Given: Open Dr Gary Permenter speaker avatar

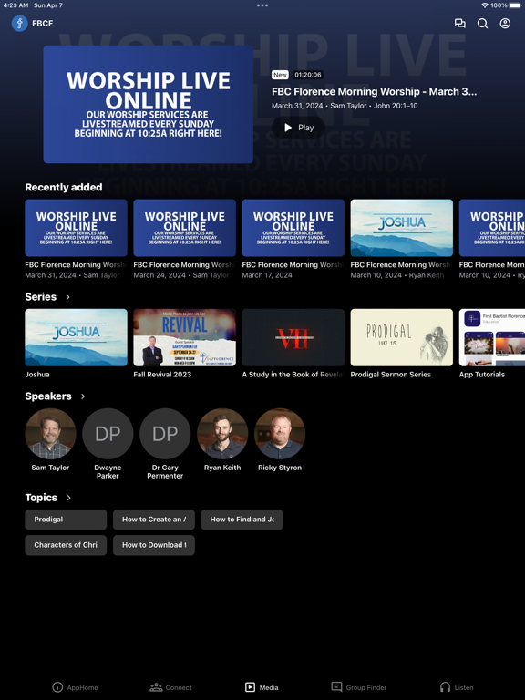Looking at the screenshot, I should [x=165, y=434].
